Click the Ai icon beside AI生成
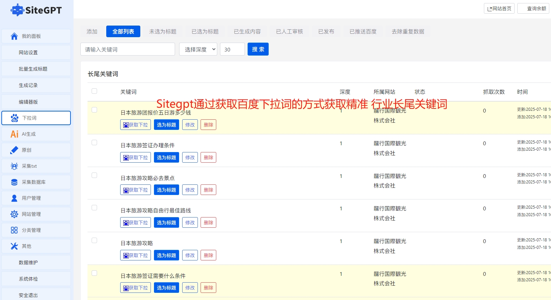 click(x=14, y=134)
